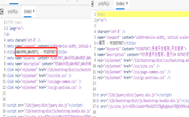This screenshot has height=117, width=189.
Task: Click the 'CTYPE html>' line in left panel
Action: pos(14,23)
